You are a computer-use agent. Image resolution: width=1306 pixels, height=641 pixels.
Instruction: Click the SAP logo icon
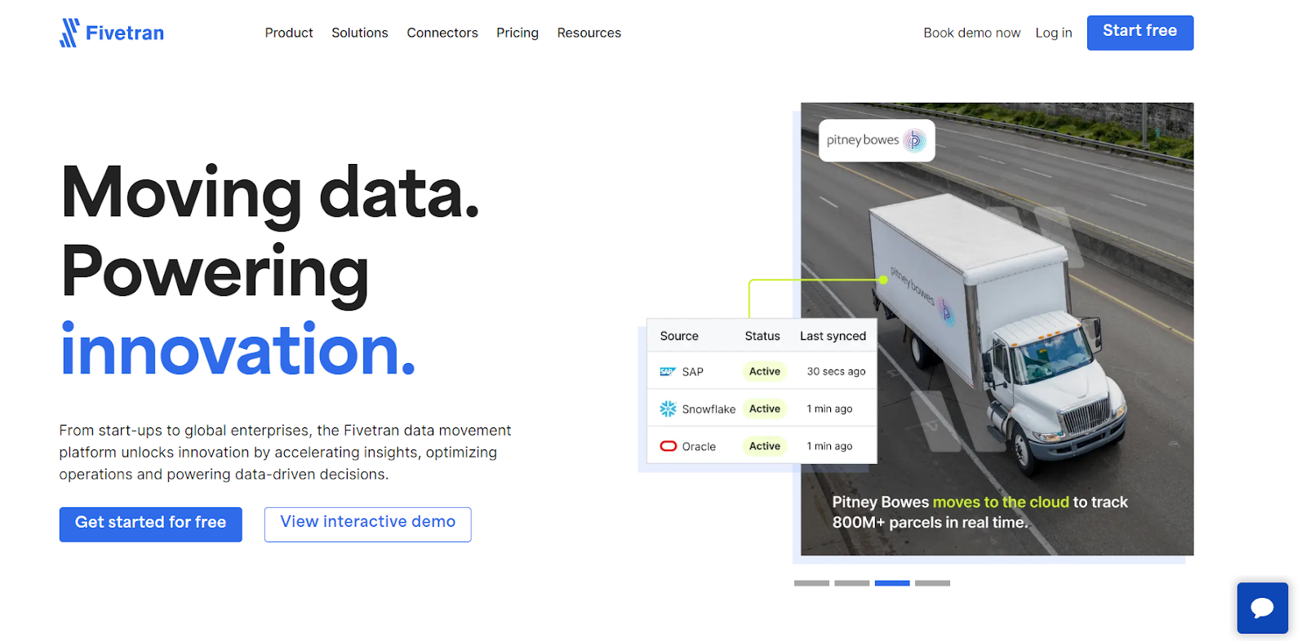(x=668, y=372)
